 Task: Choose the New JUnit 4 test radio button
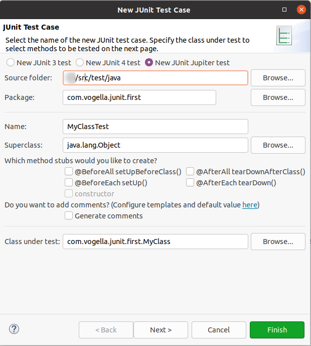(x=79, y=63)
